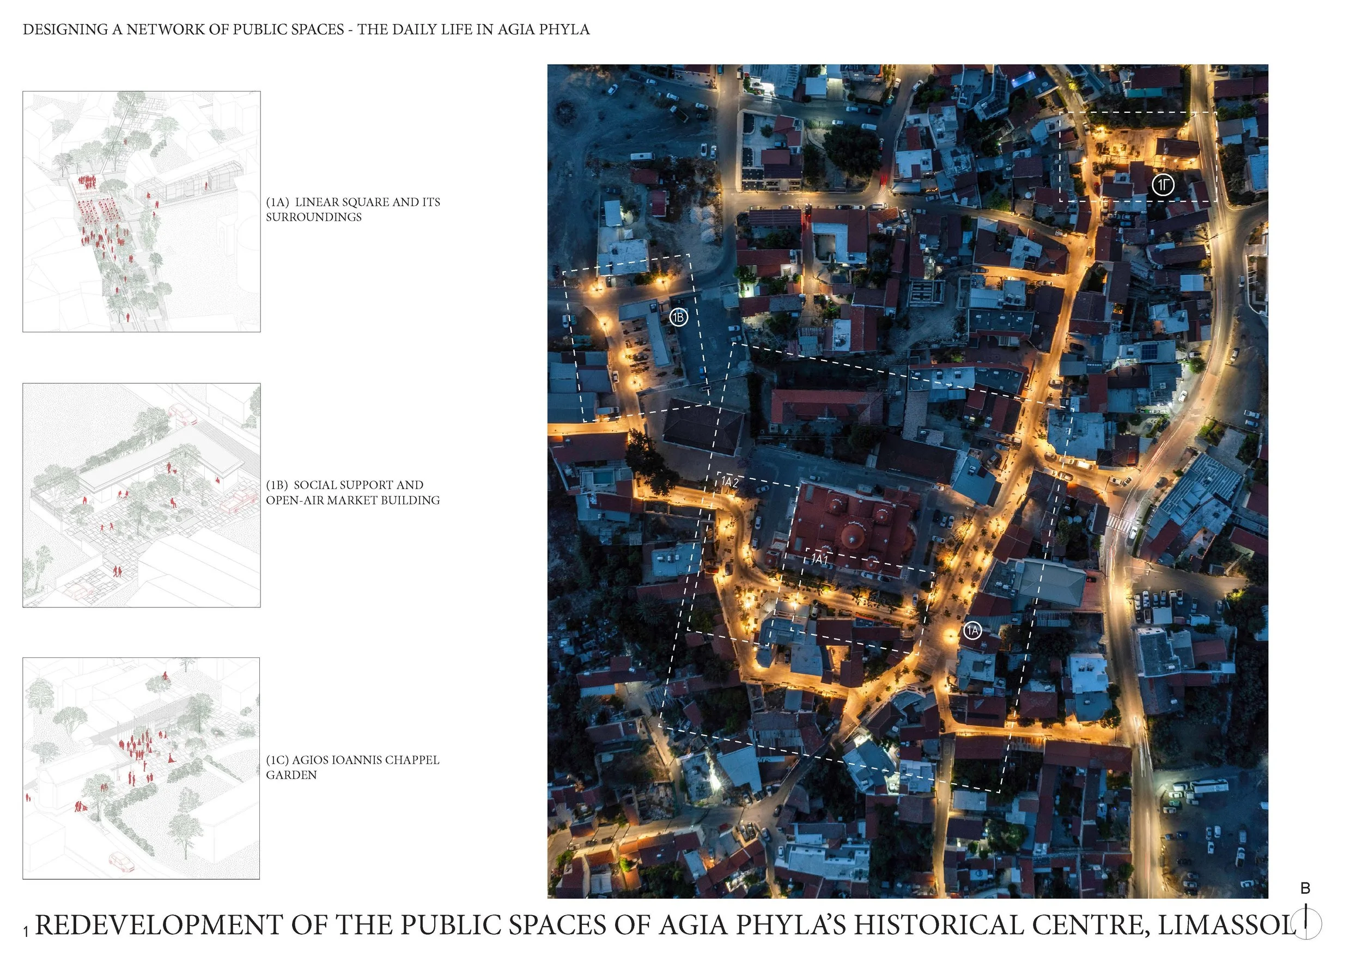Select the circled 1Γ marker
1362x963 pixels.
(x=1163, y=185)
